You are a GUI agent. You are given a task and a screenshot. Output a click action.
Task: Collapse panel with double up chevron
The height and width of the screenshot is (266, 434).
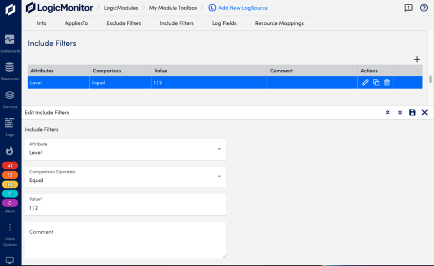click(x=388, y=112)
